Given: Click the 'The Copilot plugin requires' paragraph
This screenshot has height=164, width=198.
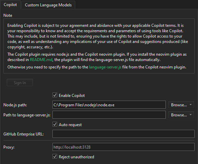Looking at the screenshot, I should point(97,57).
